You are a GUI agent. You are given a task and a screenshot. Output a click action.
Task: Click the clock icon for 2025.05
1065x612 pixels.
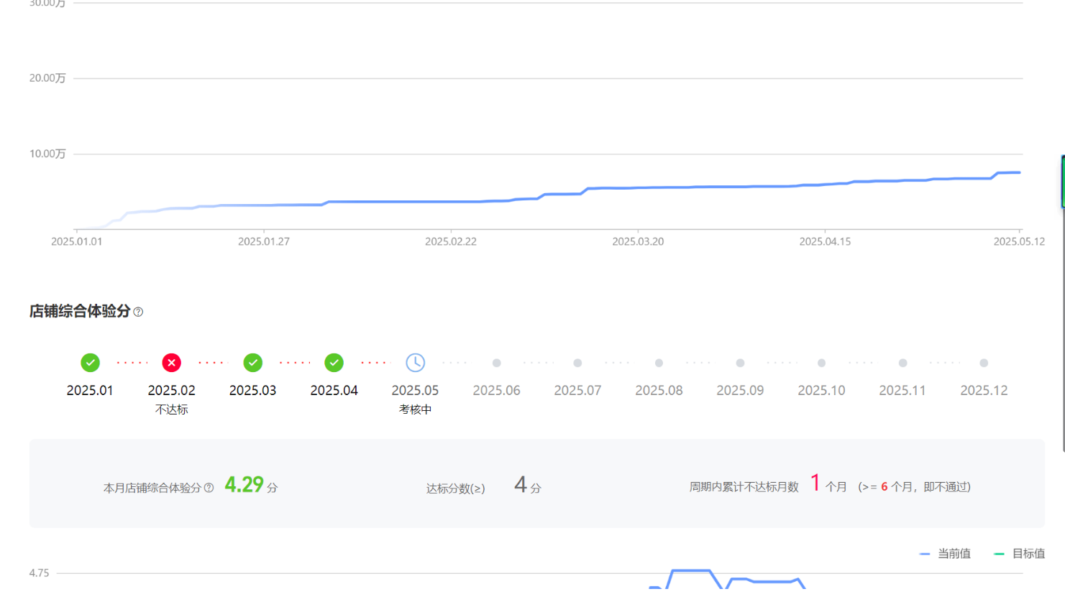coord(415,363)
